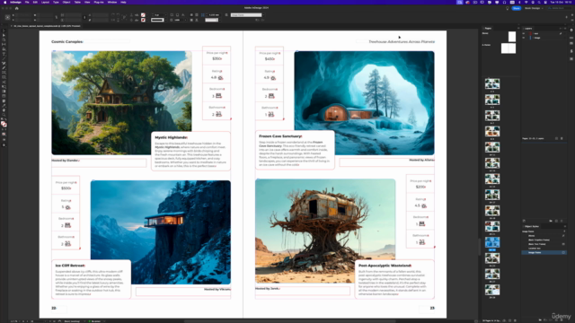The image size is (575, 323).
Task: Open the Layers panel menu
Action: pyautogui.click(x=565, y=28)
